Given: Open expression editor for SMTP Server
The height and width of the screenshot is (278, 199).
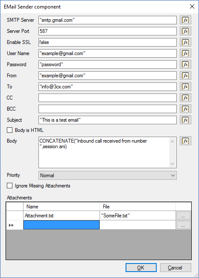Looking at the screenshot, I should pyautogui.click(x=185, y=20).
